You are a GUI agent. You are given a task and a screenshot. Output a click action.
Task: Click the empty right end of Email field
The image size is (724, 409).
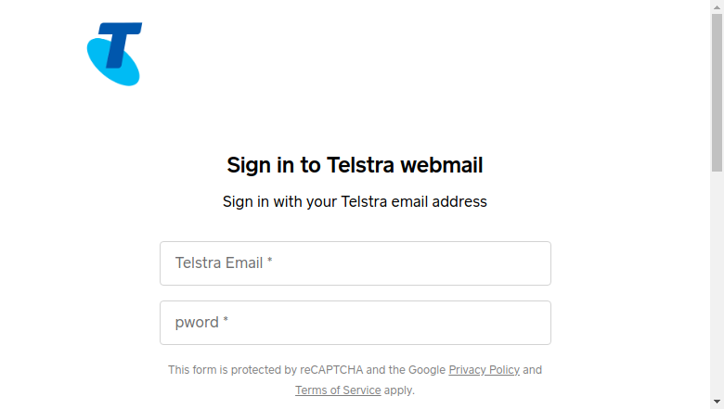click(508, 263)
